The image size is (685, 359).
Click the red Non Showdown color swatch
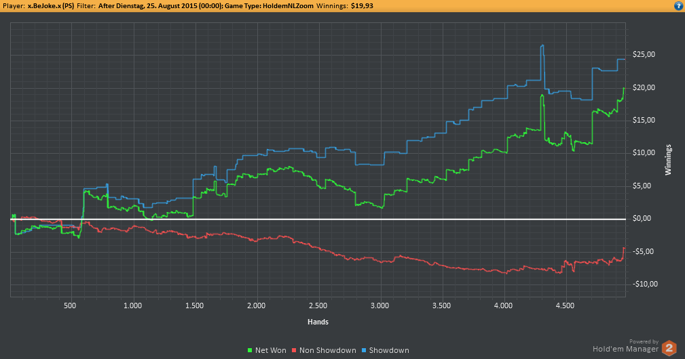point(294,350)
